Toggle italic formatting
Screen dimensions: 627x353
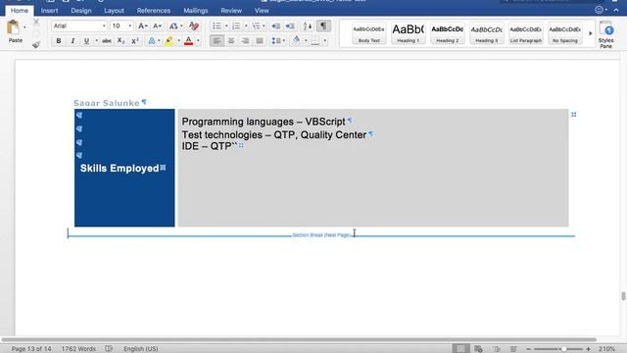(72, 41)
